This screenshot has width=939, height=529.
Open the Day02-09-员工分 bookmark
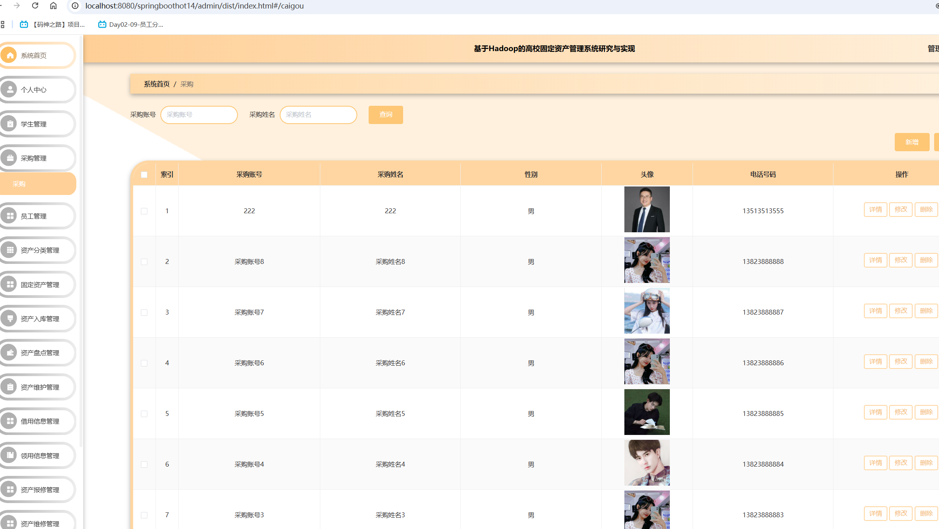[x=131, y=24]
